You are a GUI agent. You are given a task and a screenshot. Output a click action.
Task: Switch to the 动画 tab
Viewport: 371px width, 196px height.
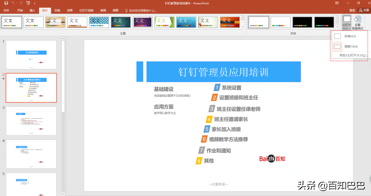click(x=70, y=11)
